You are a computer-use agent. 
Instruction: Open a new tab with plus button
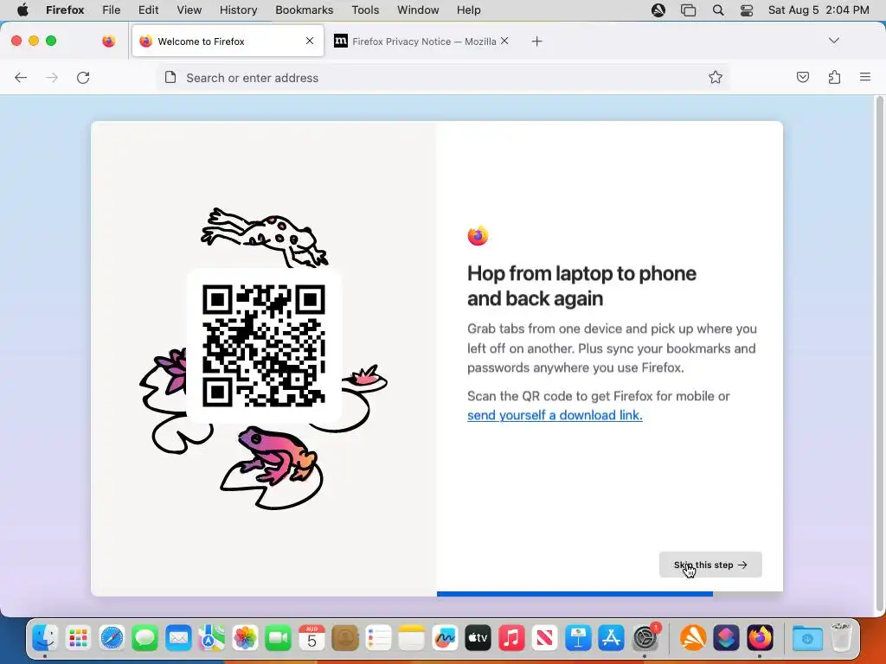click(x=536, y=41)
